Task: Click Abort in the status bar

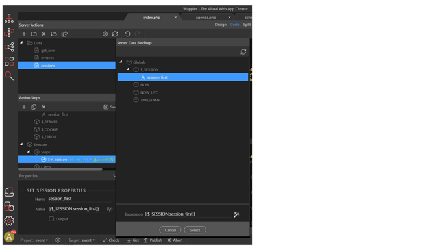Action: click(175, 240)
